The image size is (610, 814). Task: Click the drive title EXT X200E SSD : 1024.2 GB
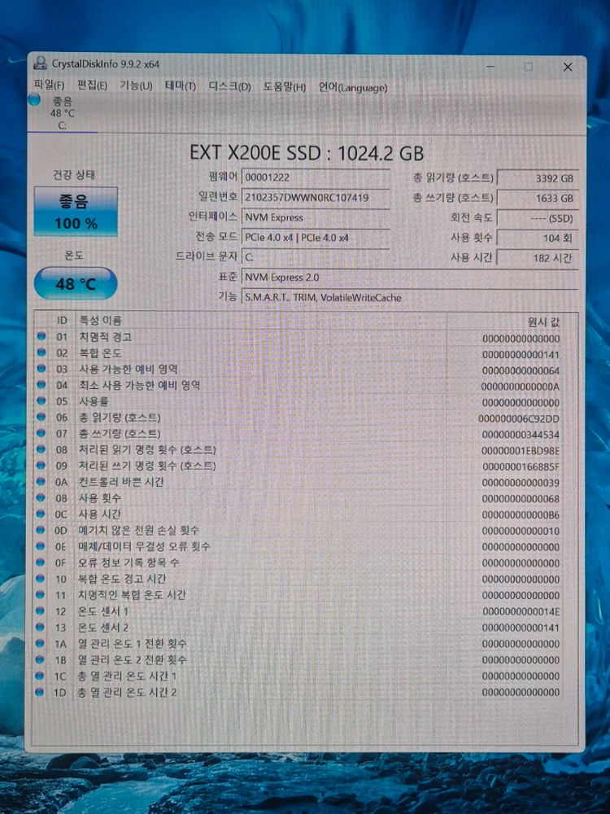[307, 153]
